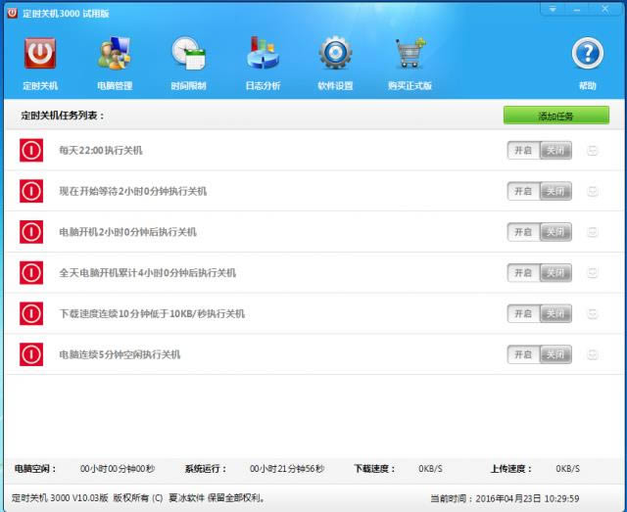Select task text 电脑开机2小时0分钟后执行关机
The image size is (627, 512).
[128, 232]
